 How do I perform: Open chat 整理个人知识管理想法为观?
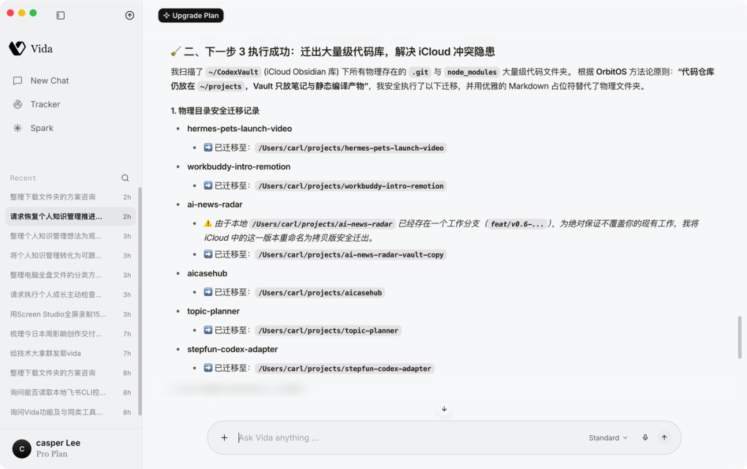click(71, 236)
